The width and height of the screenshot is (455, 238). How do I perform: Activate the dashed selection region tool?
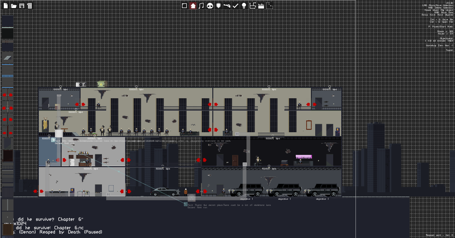[270, 6]
